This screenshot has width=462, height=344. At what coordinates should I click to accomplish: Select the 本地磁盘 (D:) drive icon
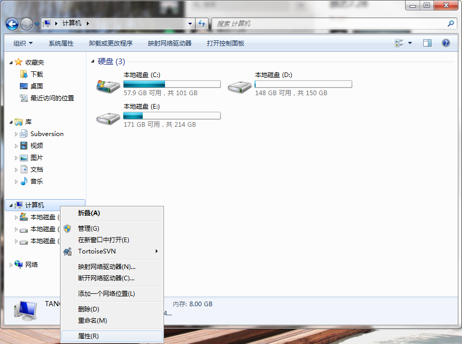tap(240, 86)
